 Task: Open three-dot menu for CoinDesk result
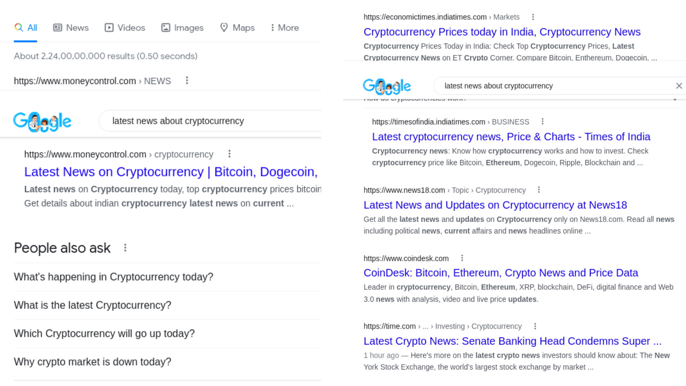[462, 258]
